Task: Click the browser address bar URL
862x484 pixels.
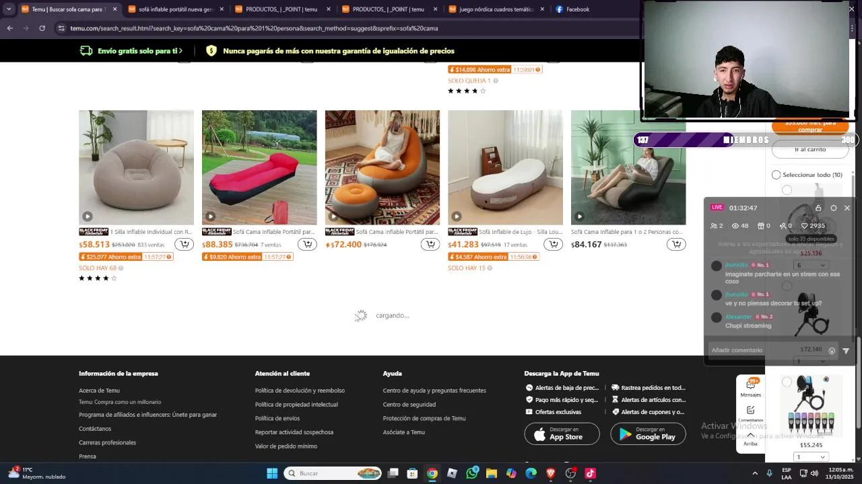Action: 255,28
